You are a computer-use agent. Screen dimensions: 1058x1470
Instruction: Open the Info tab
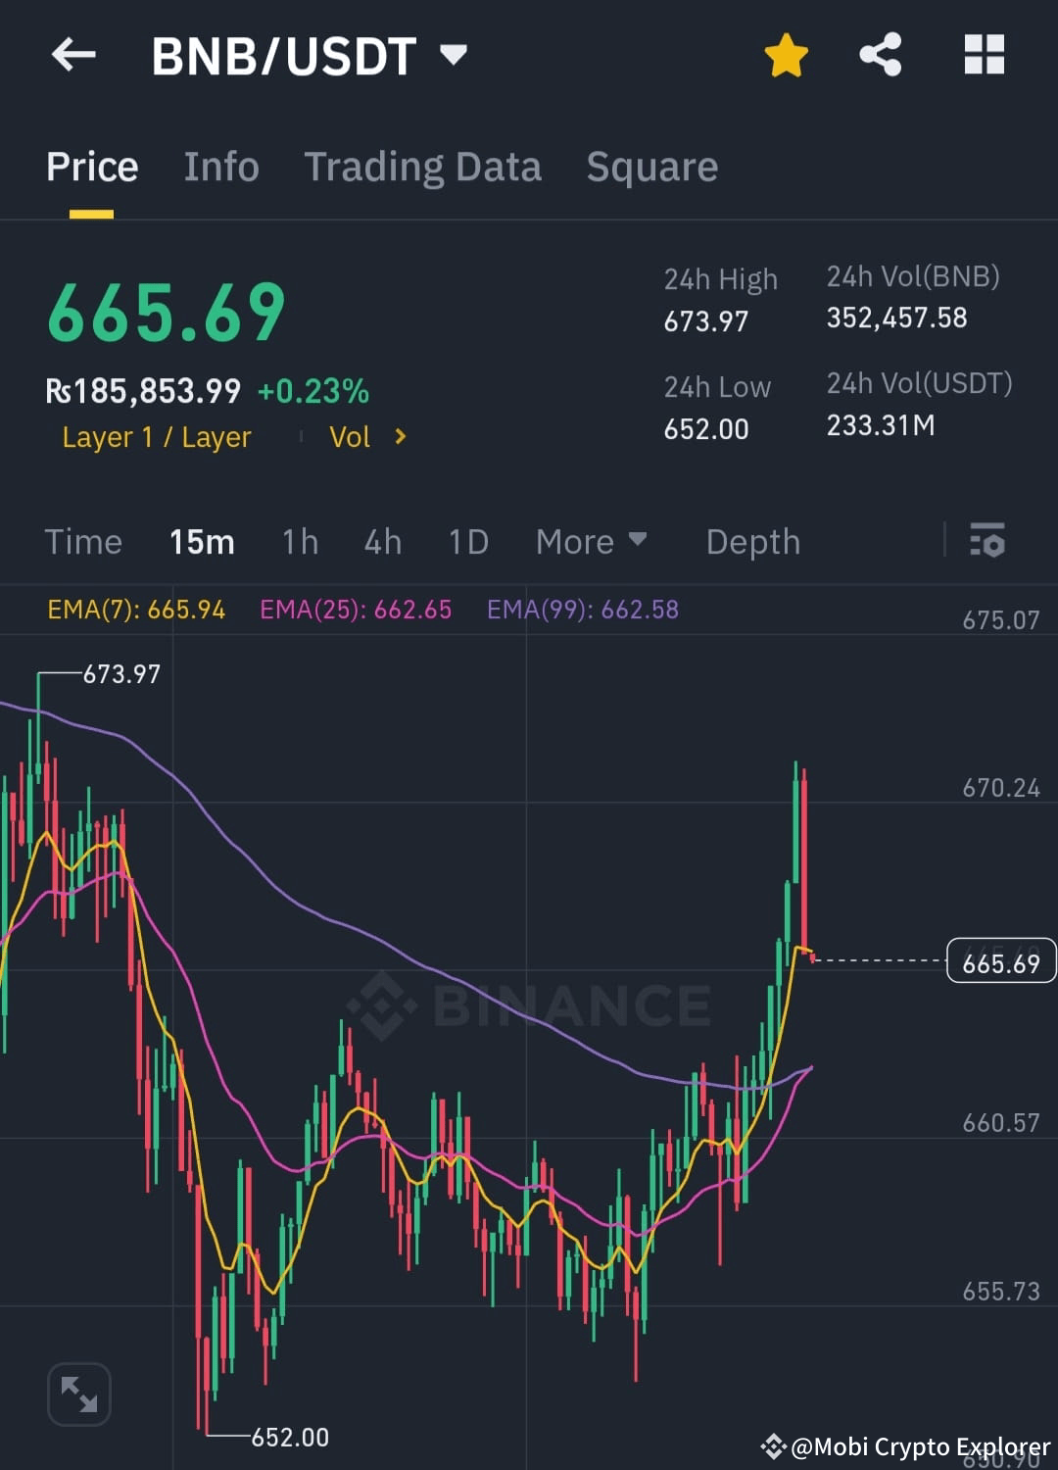click(220, 167)
